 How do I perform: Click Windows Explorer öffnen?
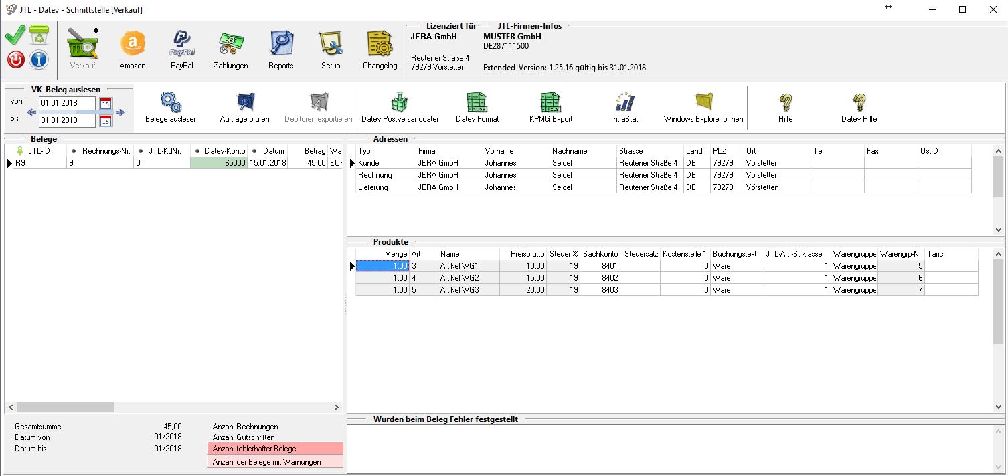(703, 107)
